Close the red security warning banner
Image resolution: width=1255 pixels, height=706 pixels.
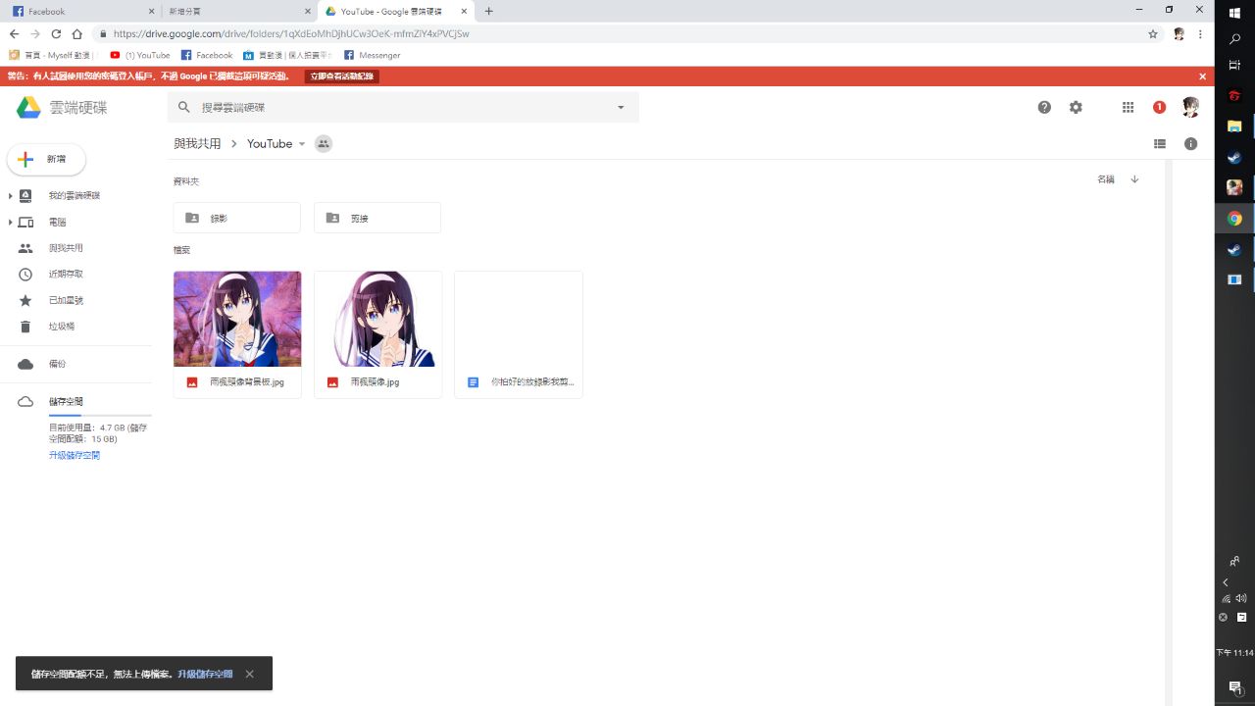point(1203,76)
